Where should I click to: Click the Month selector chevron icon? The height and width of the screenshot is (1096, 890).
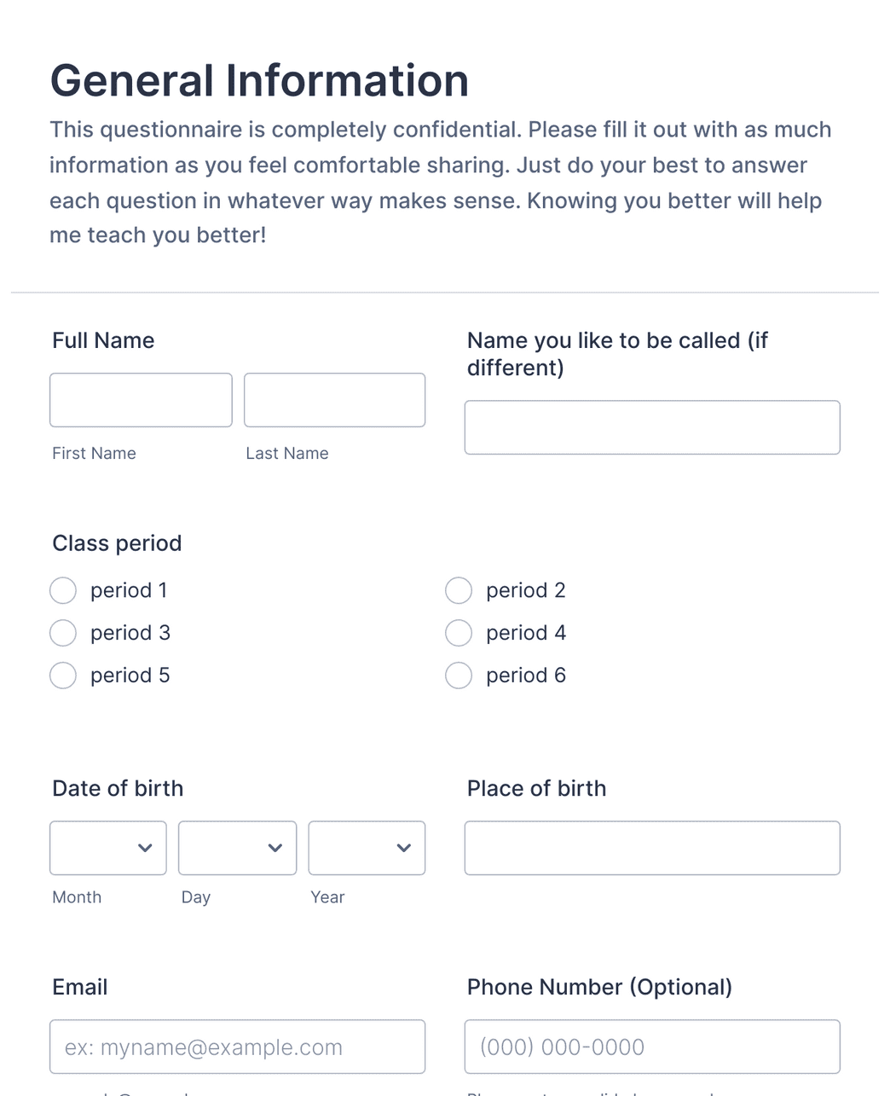tap(145, 848)
